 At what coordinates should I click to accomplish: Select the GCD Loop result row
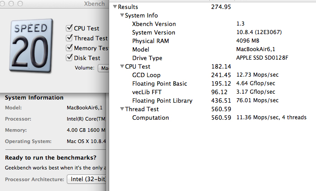pyautogui.click(x=212, y=75)
